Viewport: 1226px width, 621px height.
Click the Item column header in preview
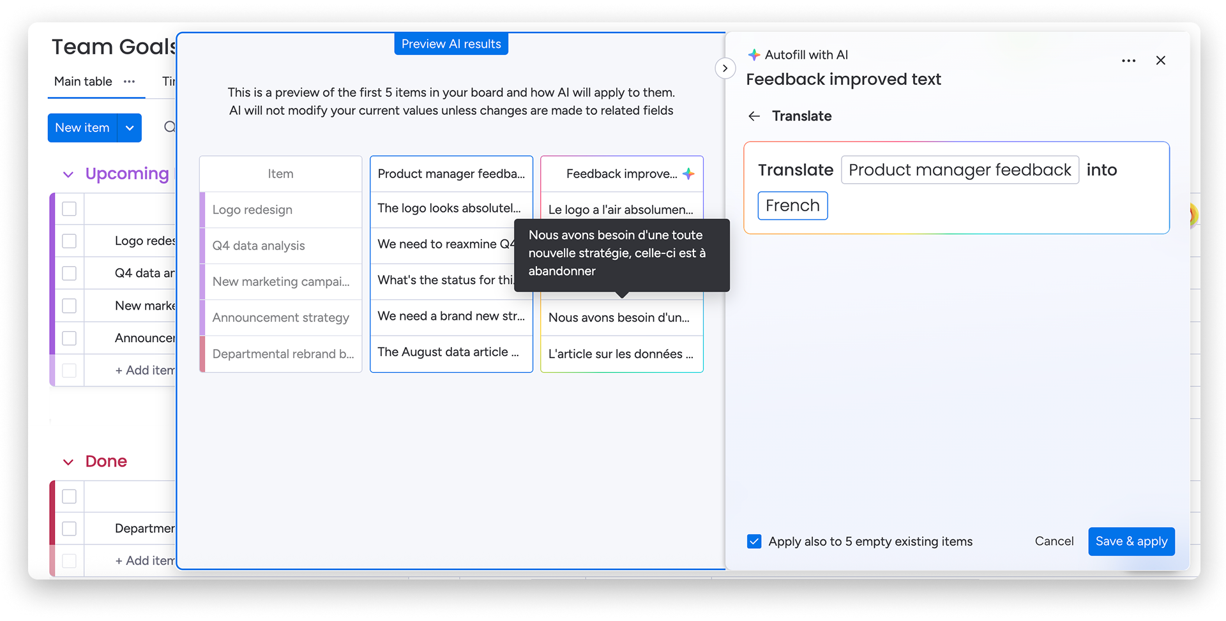point(280,174)
